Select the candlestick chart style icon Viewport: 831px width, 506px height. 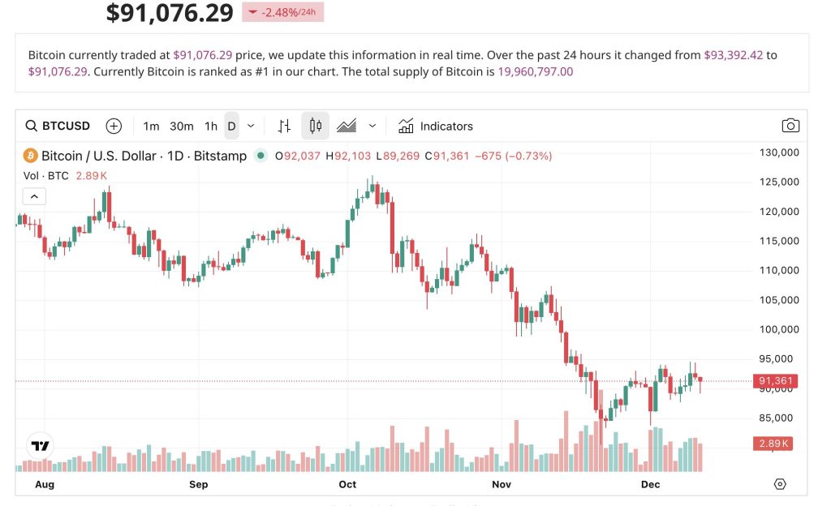coord(315,126)
